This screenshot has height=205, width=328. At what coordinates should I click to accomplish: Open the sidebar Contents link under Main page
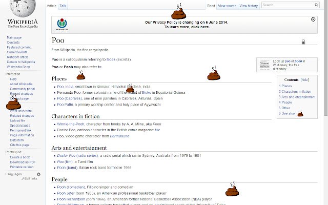click(13, 43)
